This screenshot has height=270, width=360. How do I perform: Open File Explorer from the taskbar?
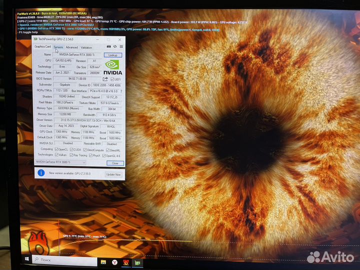(103, 262)
